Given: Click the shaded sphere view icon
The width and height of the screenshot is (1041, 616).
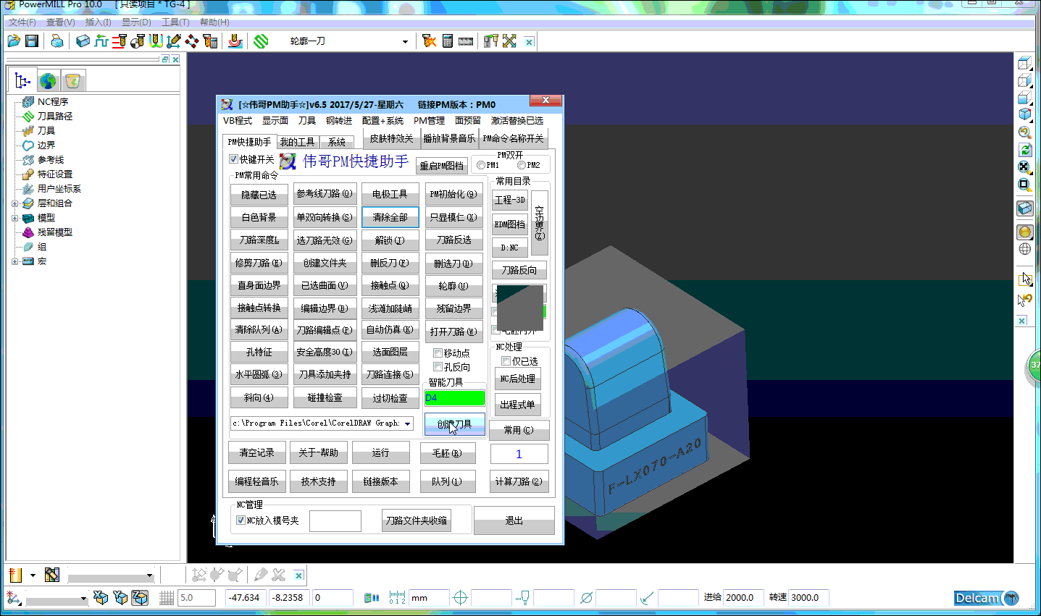Looking at the screenshot, I should pos(1024,232).
